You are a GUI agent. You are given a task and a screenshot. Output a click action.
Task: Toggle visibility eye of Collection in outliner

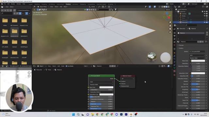tap(204, 12)
